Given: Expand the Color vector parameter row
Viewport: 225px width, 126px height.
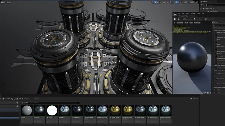Looking at the screenshot, I should click(214, 90).
